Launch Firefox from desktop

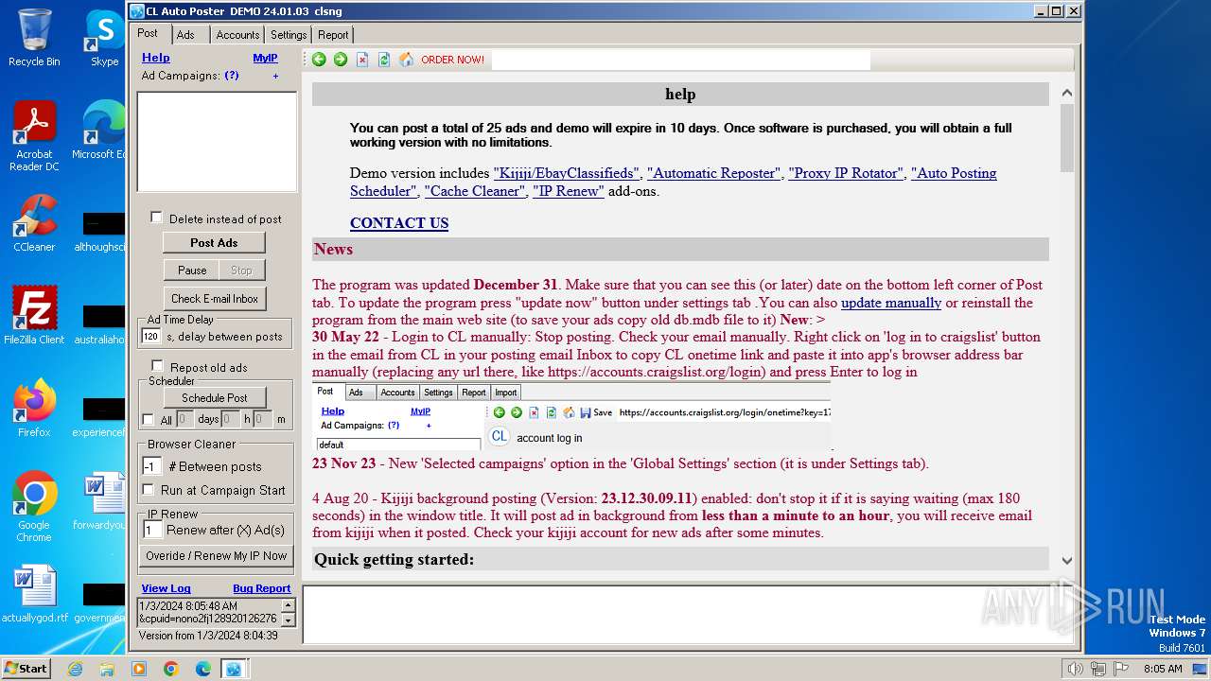click(34, 409)
